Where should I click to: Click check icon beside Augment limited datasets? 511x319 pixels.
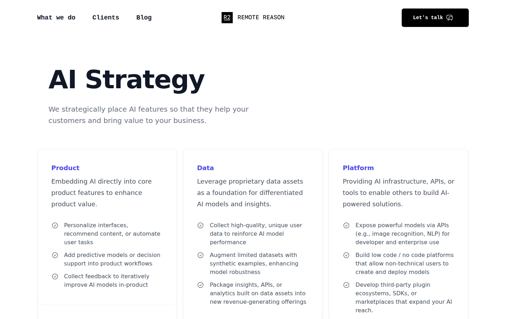pyautogui.click(x=200, y=255)
